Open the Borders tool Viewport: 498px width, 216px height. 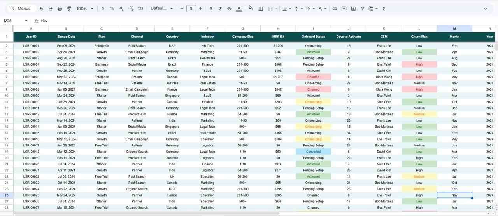[261, 9]
